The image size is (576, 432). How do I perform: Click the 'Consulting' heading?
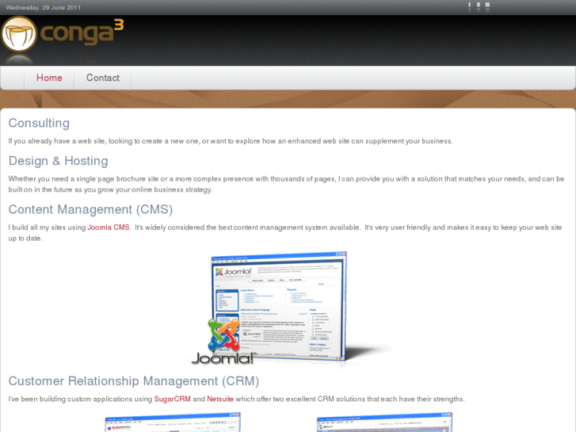tap(39, 123)
